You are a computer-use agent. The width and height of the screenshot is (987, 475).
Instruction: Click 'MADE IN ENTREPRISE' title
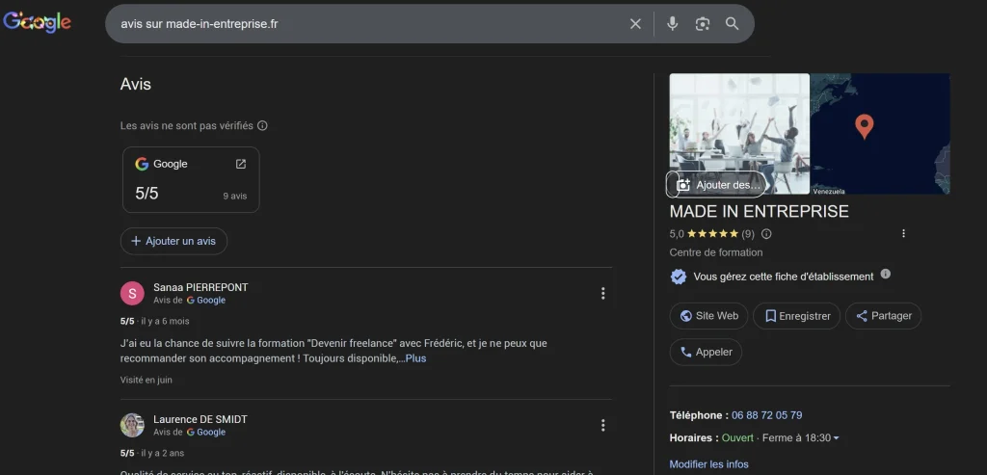760,211
